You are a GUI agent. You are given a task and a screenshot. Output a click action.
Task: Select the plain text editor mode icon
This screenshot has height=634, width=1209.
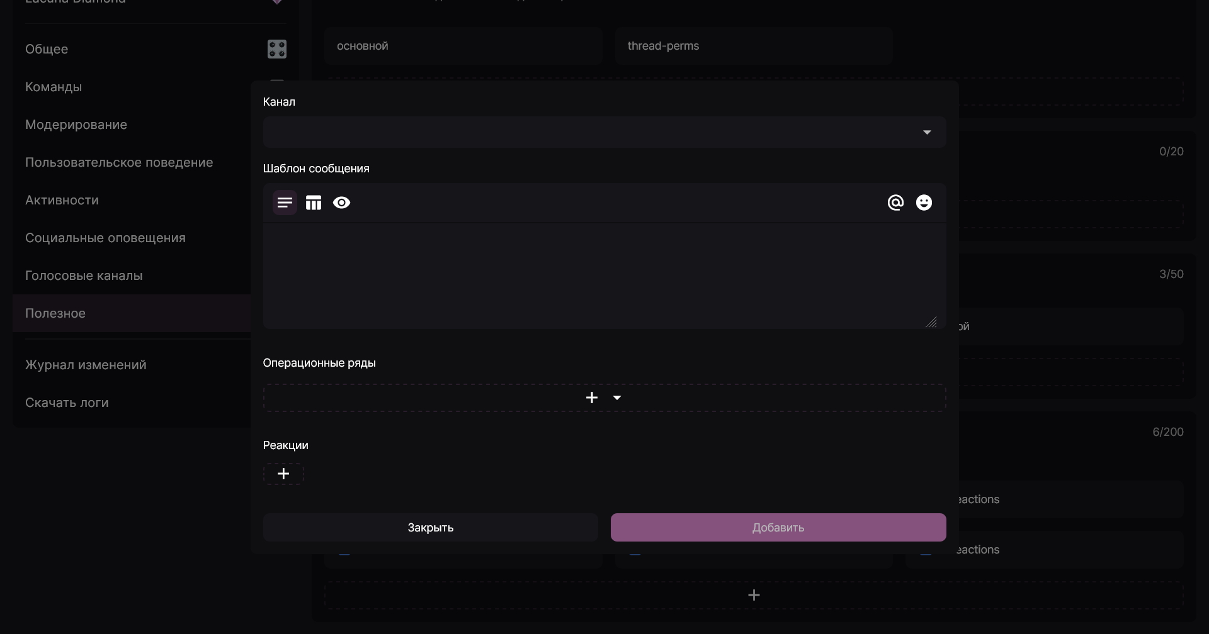coord(285,203)
